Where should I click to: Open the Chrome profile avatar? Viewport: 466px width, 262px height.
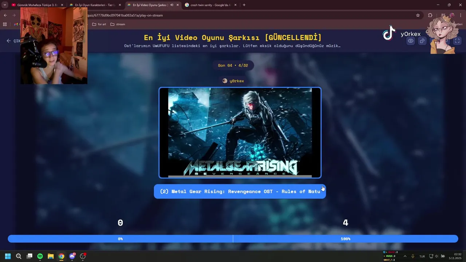pyautogui.click(x=452, y=15)
